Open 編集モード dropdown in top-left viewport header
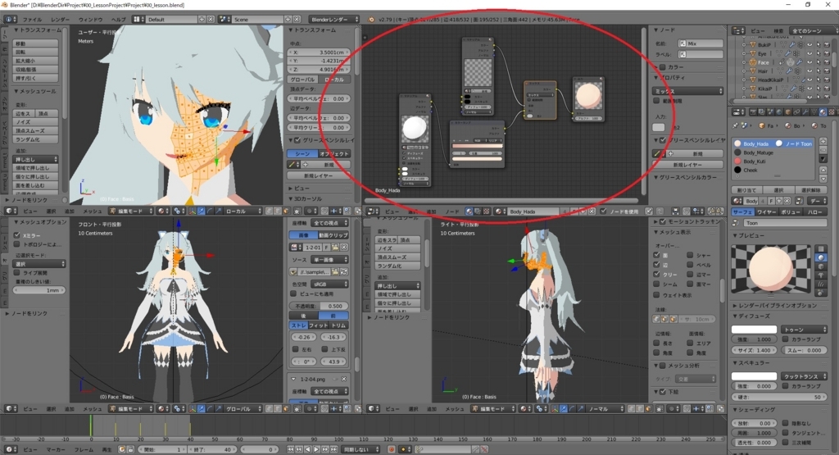Viewport: 839px width, 455px height. coord(130,212)
